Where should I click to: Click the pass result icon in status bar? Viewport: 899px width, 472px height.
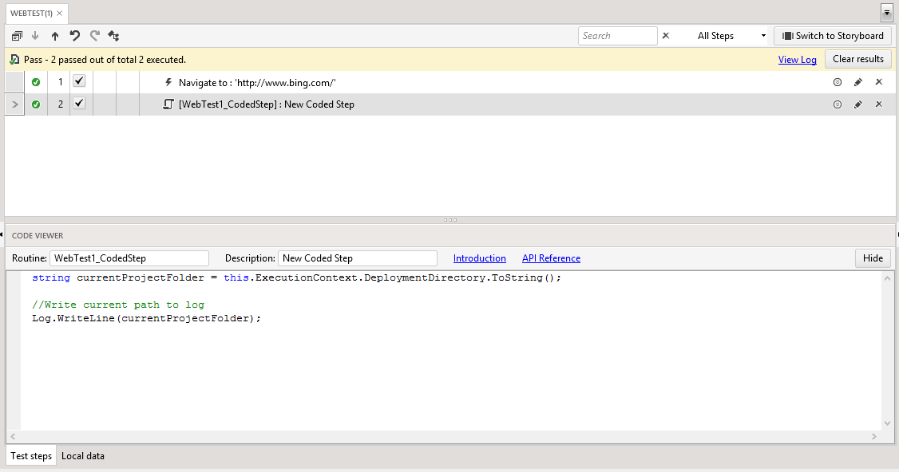15,60
